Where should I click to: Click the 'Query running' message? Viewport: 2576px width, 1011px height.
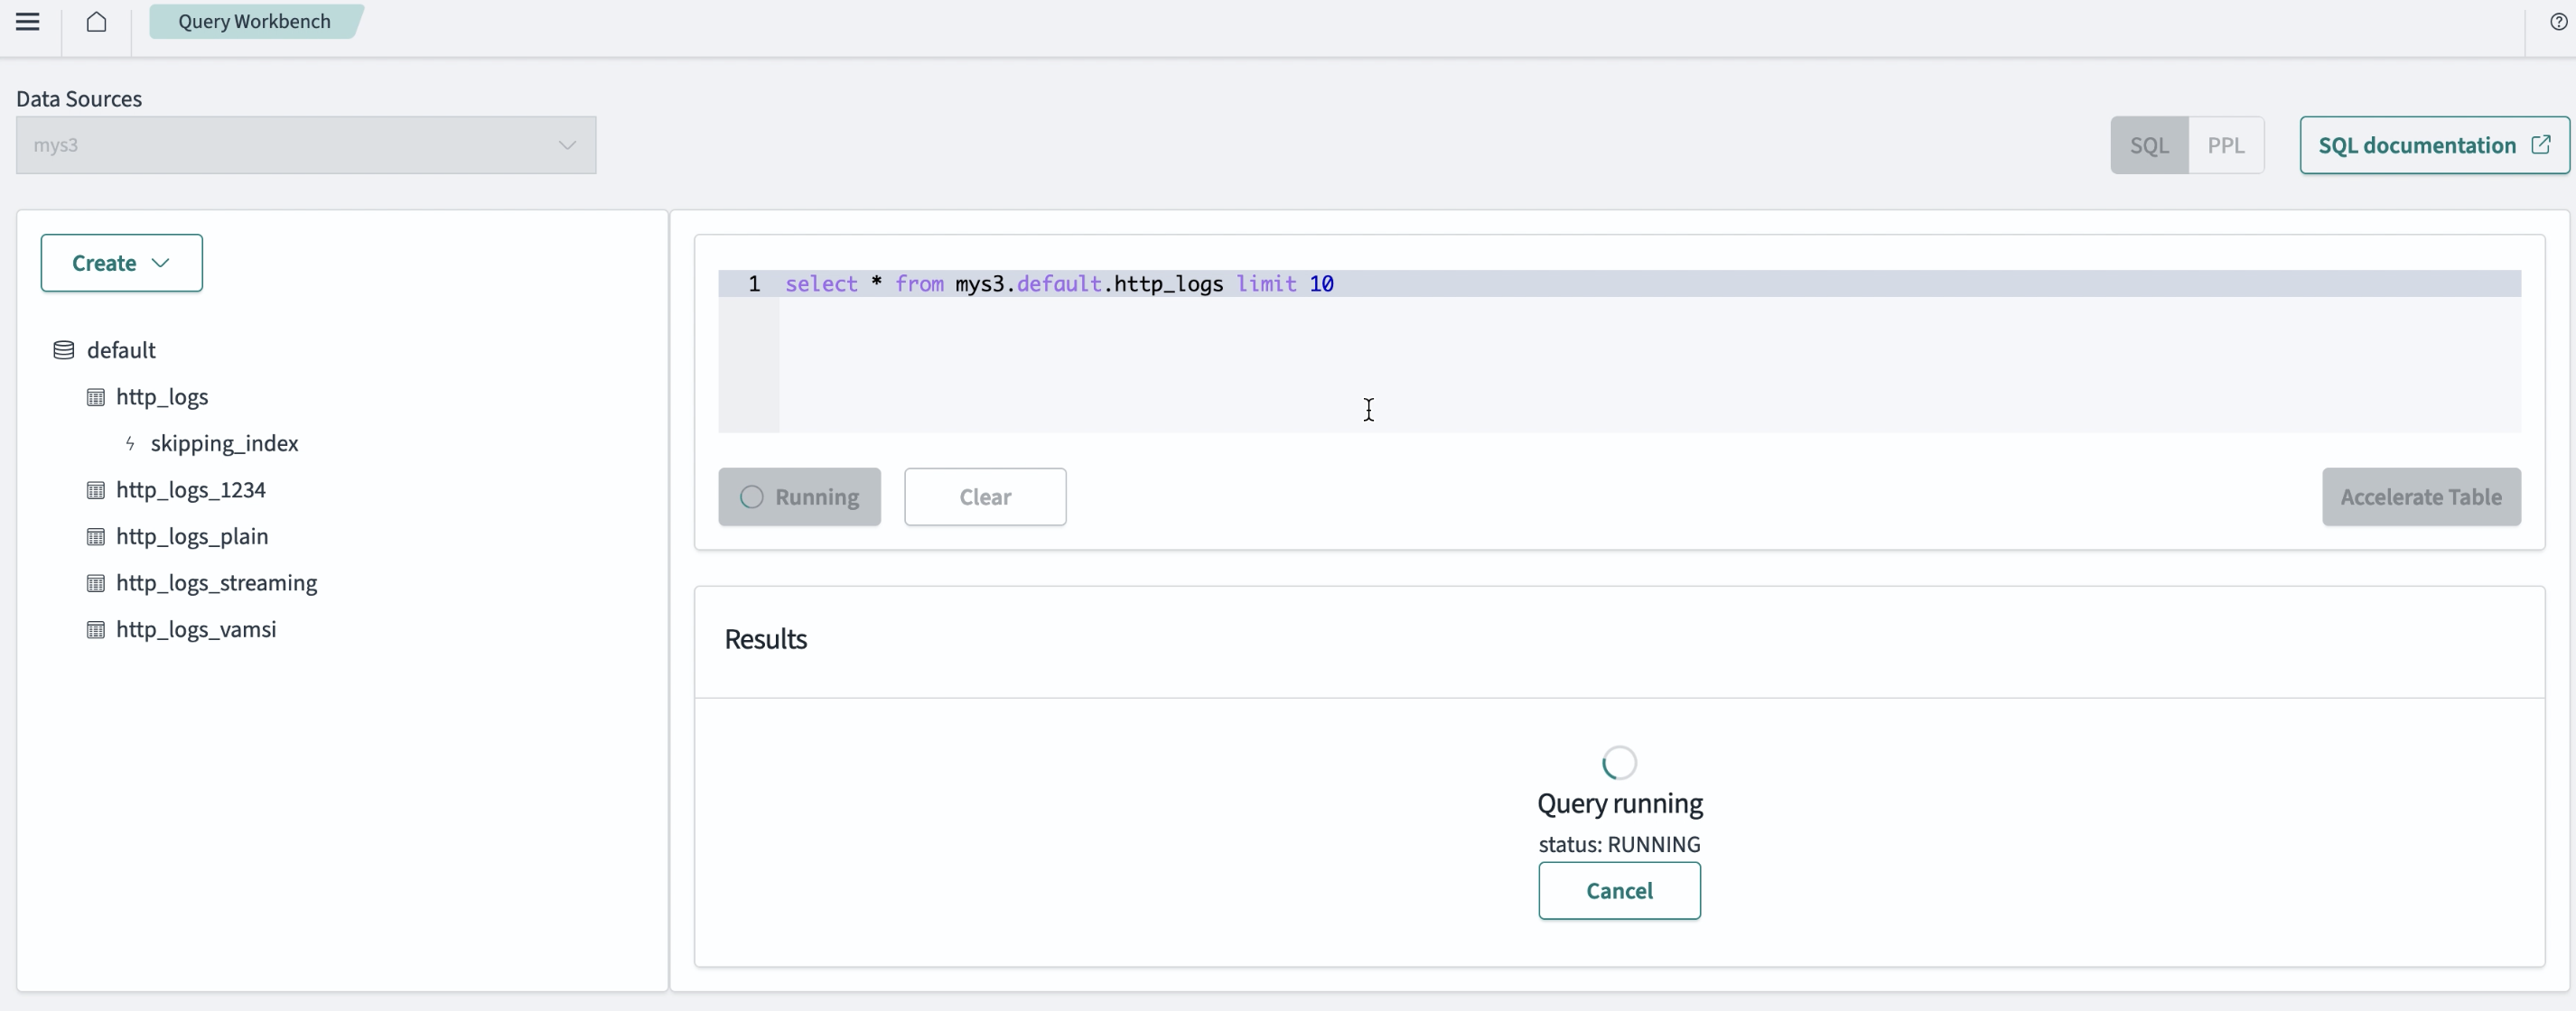click(1620, 803)
